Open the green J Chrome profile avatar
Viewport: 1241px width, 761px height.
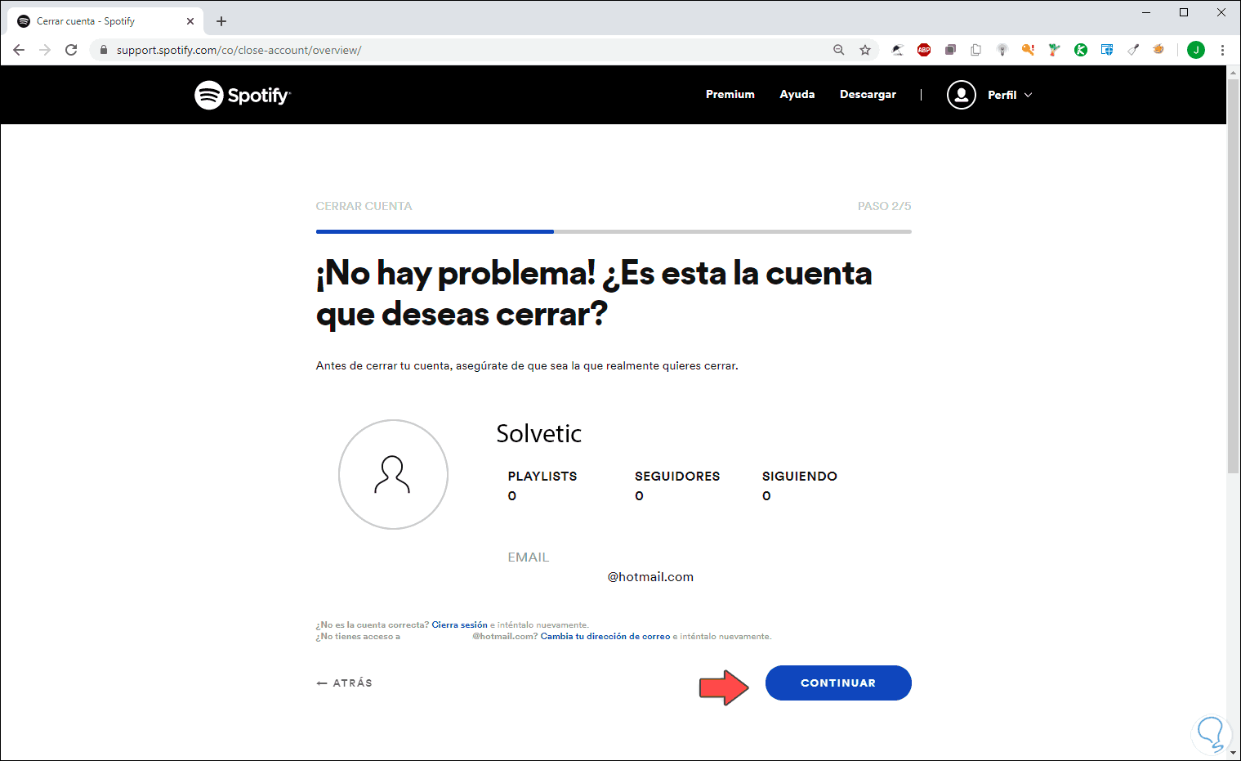coord(1196,50)
